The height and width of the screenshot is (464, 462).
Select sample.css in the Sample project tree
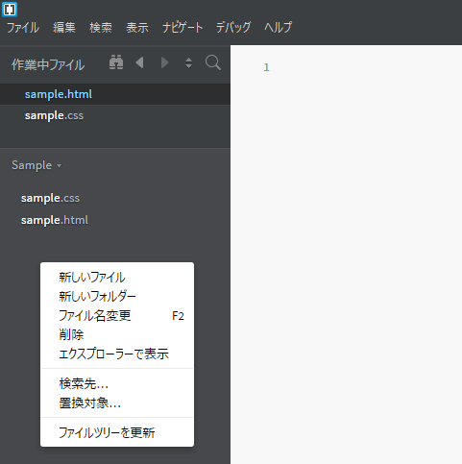click(x=50, y=198)
